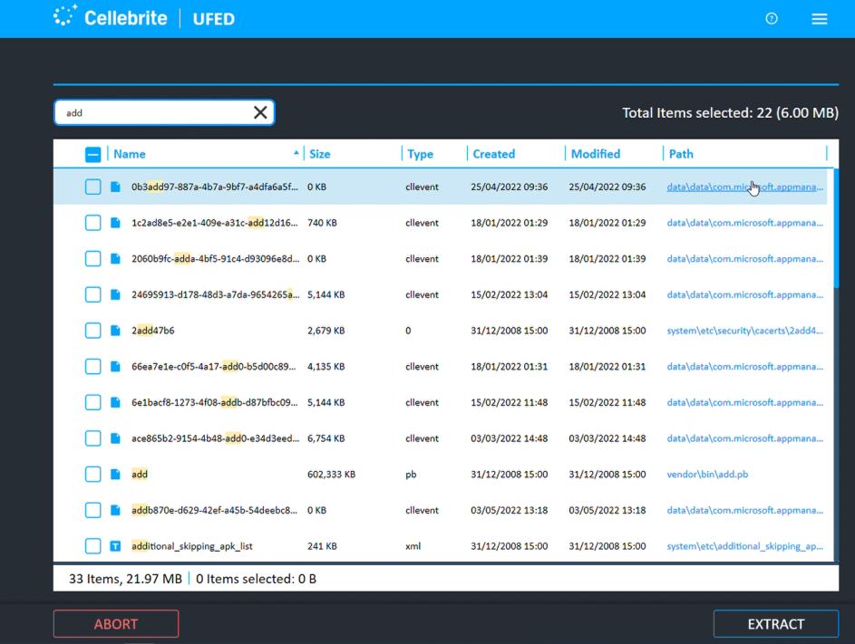The image size is (855, 644).
Task: Sort by Created column header
Action: (493, 154)
